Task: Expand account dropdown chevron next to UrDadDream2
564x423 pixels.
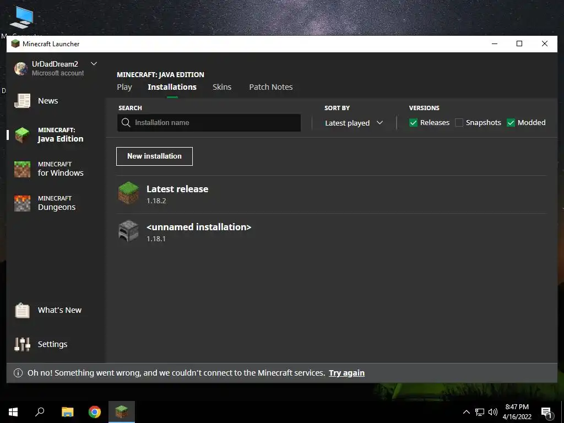Action: tap(94, 64)
